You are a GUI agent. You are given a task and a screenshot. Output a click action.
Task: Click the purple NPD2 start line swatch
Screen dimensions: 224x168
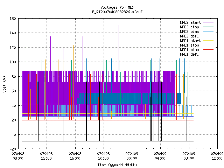tap(208, 22)
